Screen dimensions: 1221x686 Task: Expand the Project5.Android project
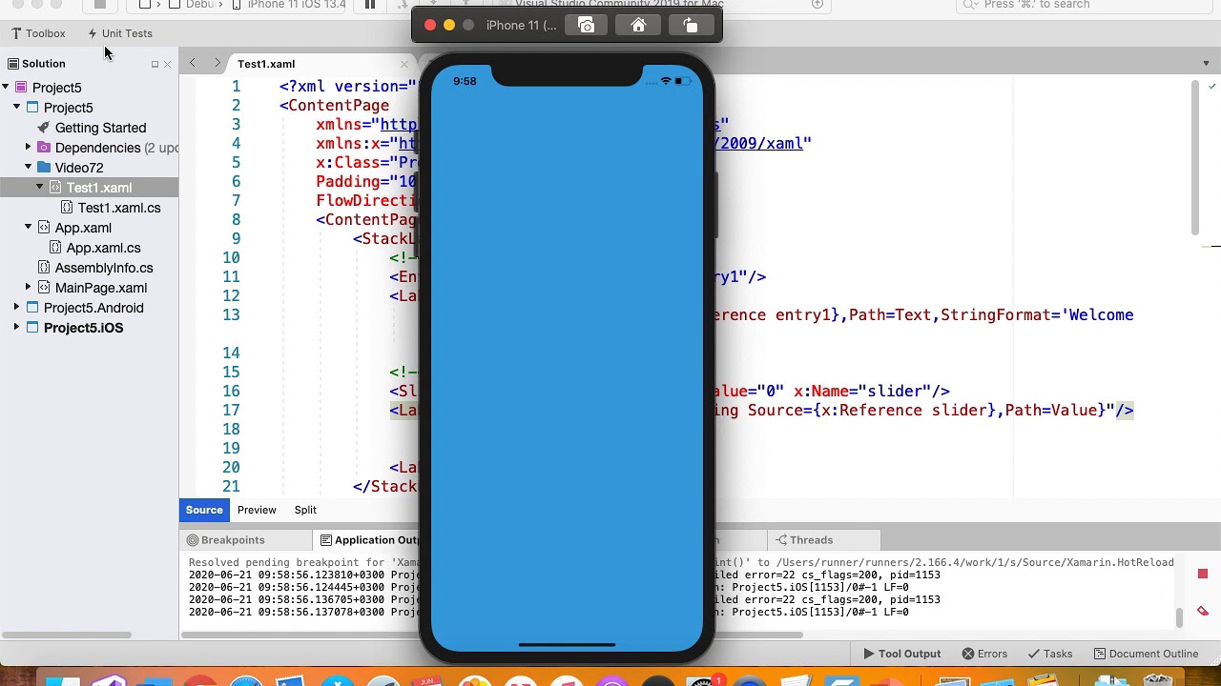coord(17,308)
